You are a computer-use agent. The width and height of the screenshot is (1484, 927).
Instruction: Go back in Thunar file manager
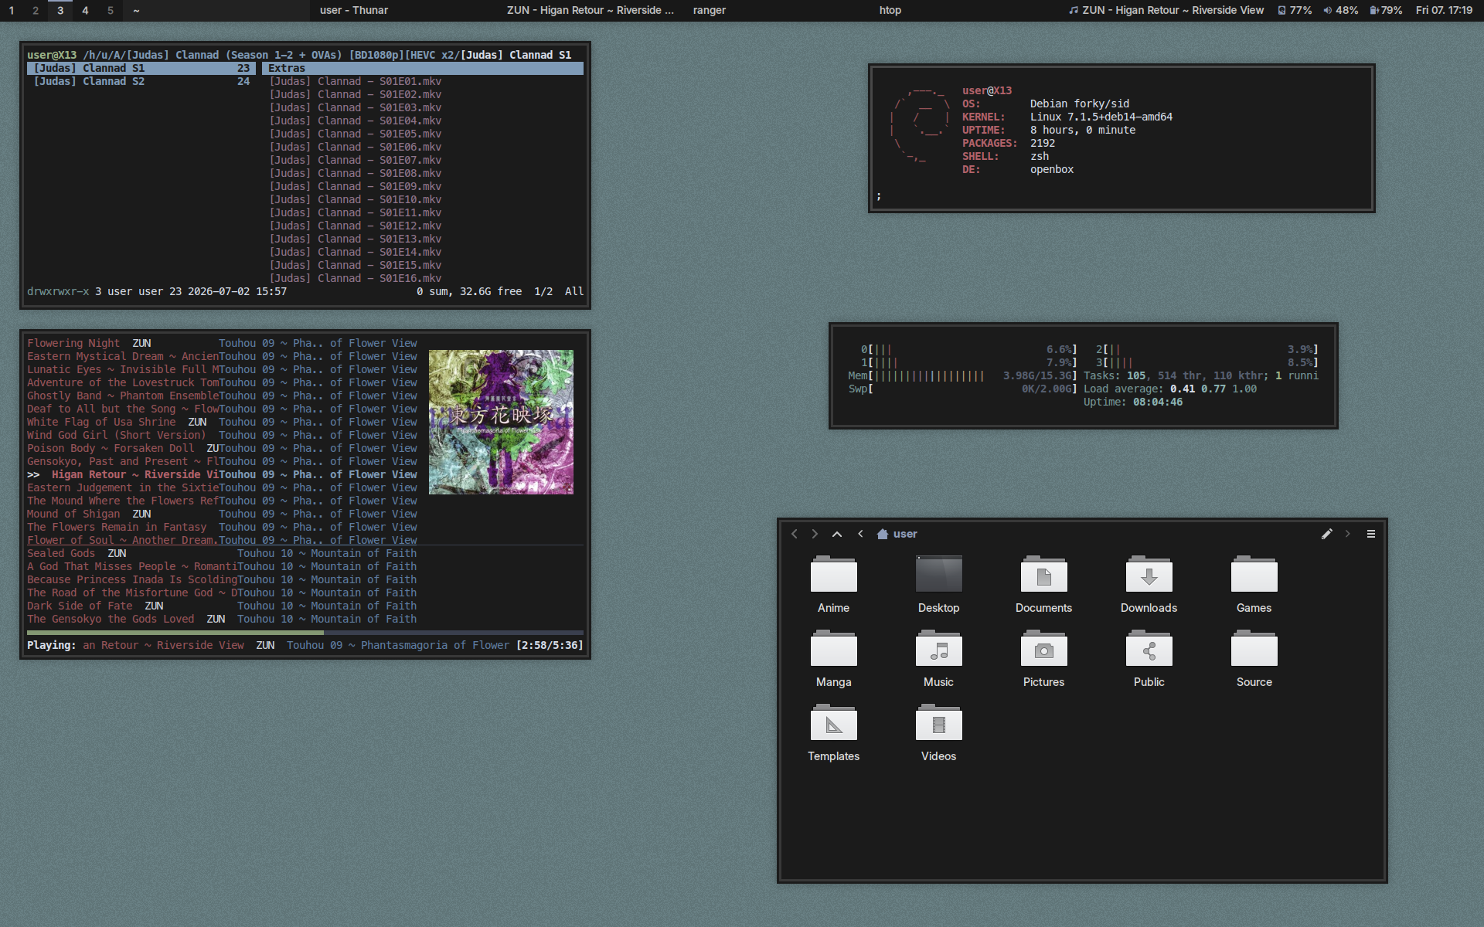[x=794, y=534]
